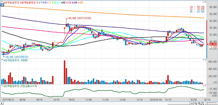This screenshot has width=218, height=105.
Task: Click the horizontal scrollbar left arrow
Action: coord(1,103)
